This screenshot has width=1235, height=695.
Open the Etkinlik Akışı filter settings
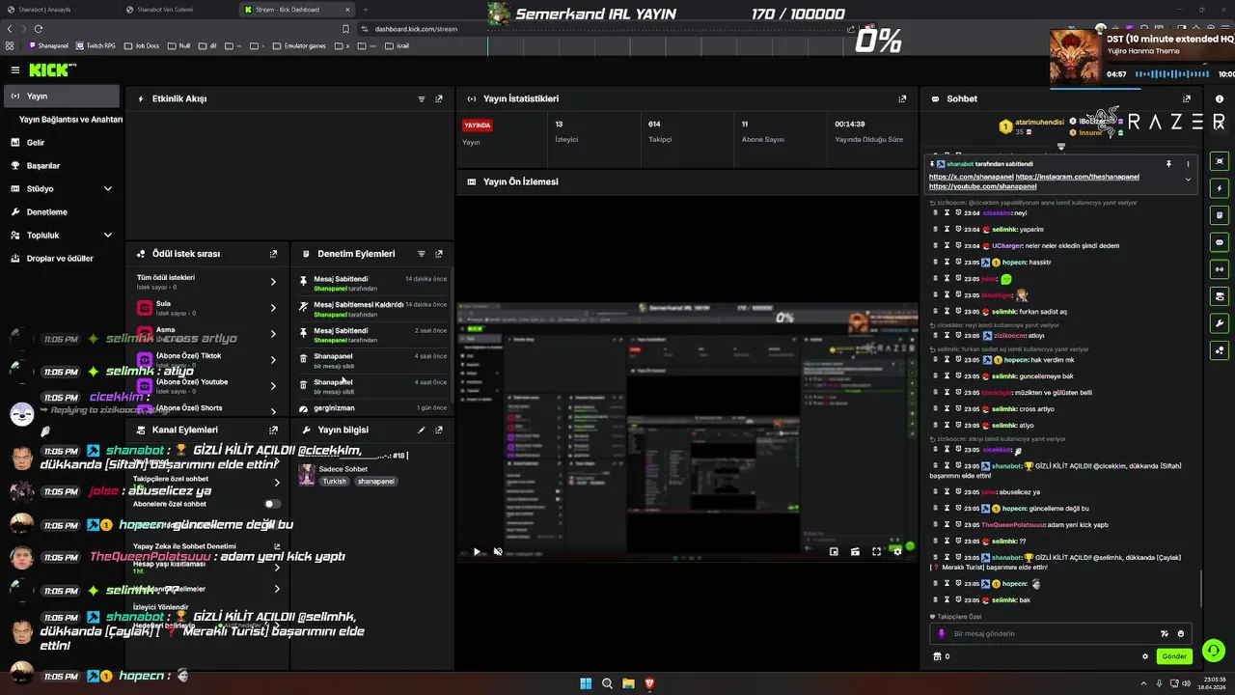tap(422, 98)
